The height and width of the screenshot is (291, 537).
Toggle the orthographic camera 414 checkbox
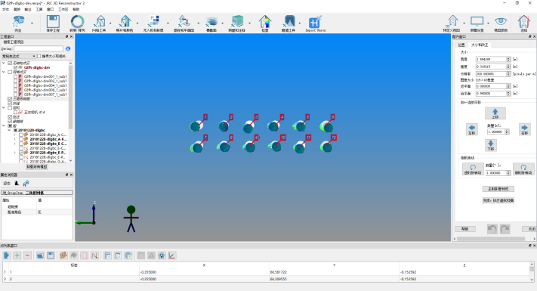pos(15,112)
